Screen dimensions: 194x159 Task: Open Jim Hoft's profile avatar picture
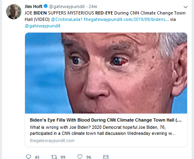pos(14,12)
